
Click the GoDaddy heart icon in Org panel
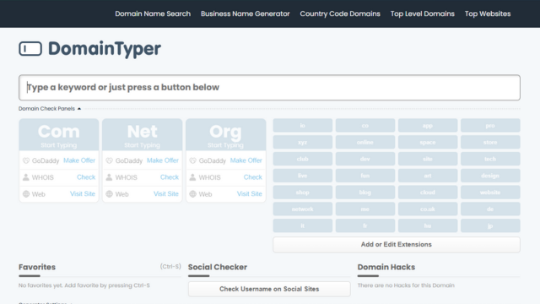coord(192,160)
